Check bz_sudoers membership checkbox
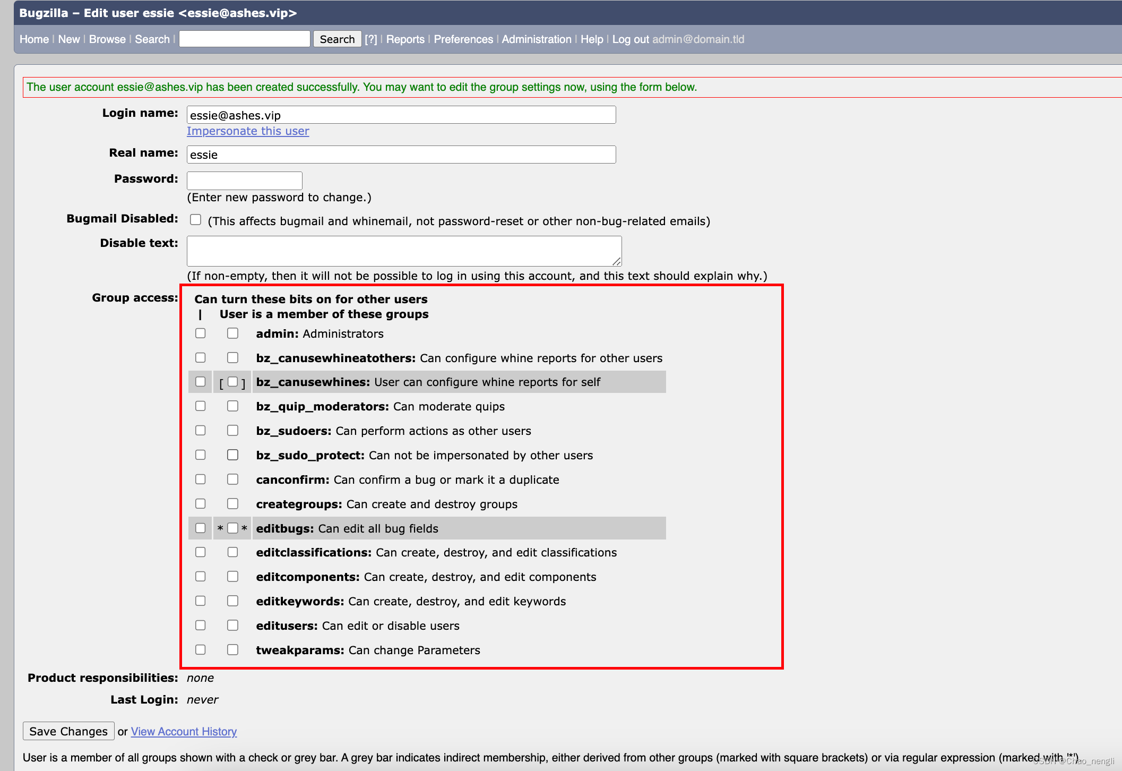1122x771 pixels. 233,431
